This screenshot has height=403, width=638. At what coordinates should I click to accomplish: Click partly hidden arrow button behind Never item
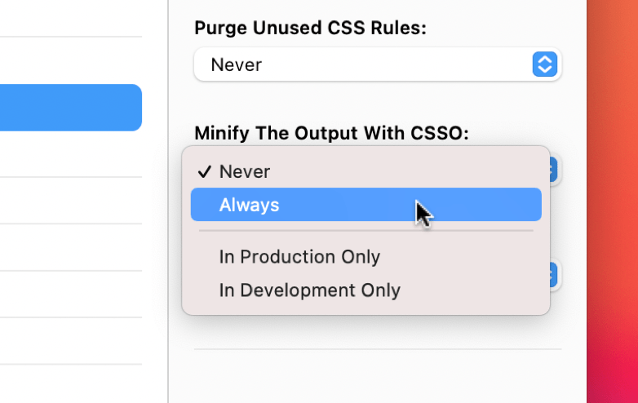pyautogui.click(x=554, y=170)
